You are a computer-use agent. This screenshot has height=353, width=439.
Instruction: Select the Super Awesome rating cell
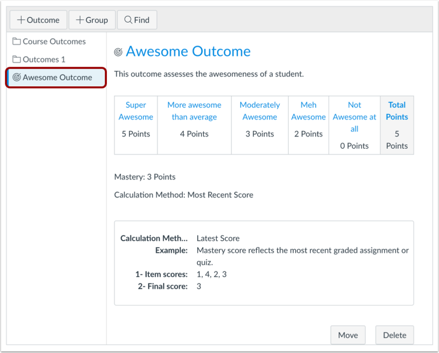136,125
